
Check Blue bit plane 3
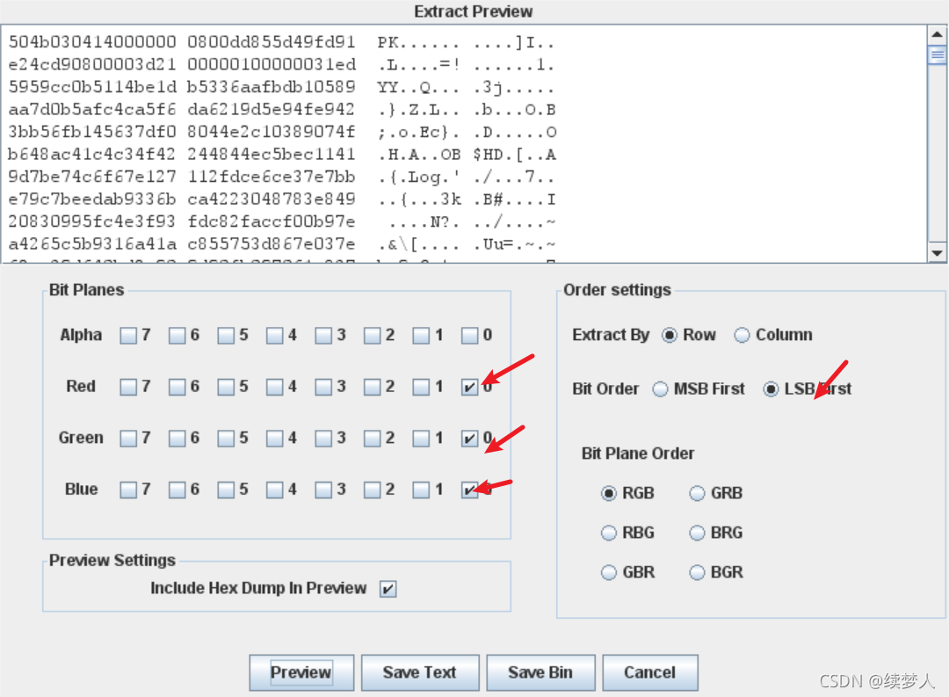323,490
